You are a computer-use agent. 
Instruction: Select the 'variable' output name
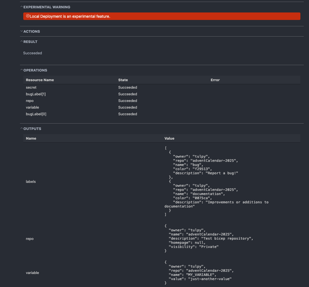point(32,273)
